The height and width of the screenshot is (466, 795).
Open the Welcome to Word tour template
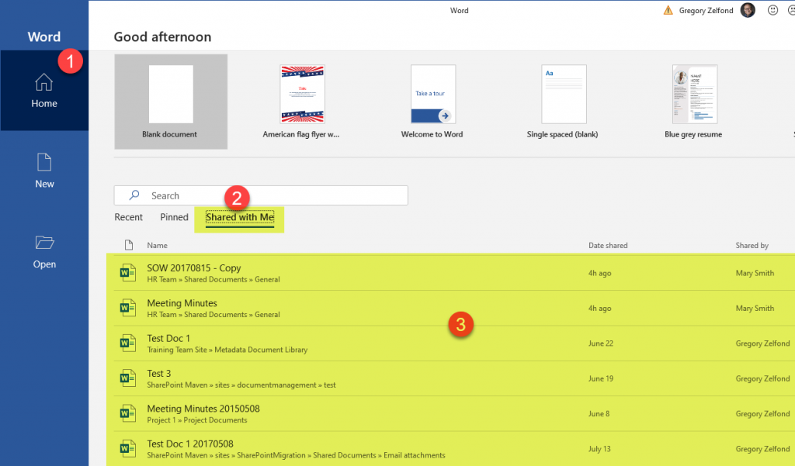pyautogui.click(x=432, y=95)
